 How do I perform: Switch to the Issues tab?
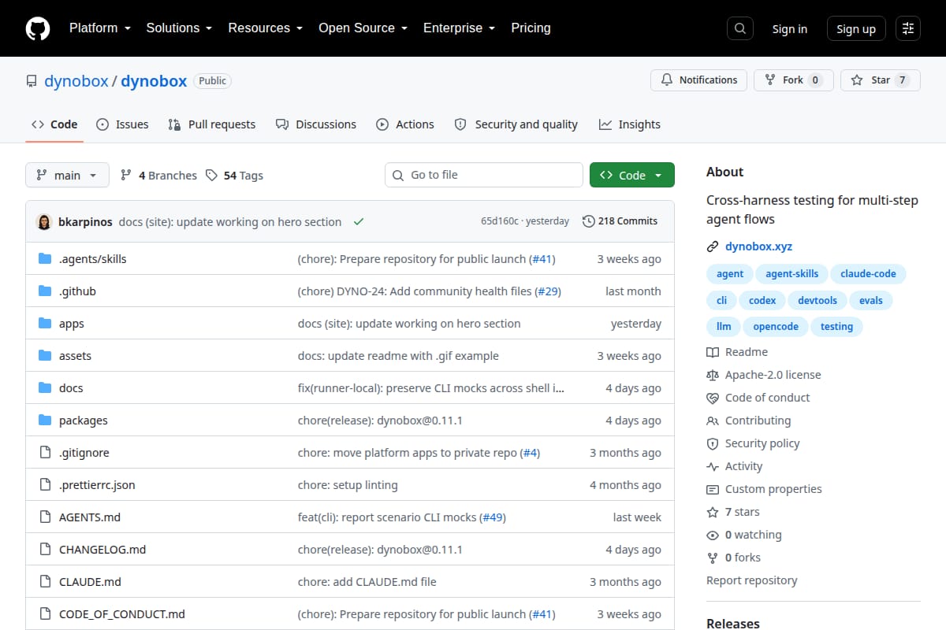[x=122, y=124]
